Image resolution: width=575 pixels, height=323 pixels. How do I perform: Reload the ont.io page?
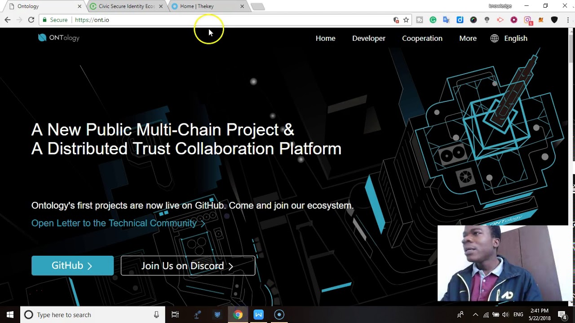coord(31,20)
